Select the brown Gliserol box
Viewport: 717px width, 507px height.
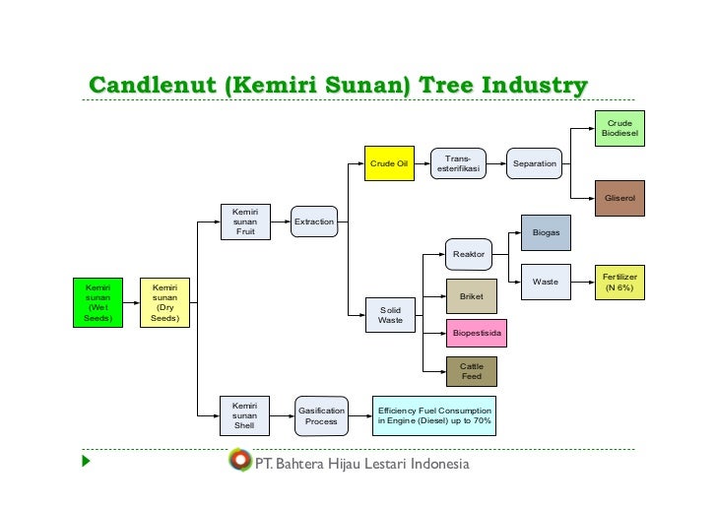point(619,199)
